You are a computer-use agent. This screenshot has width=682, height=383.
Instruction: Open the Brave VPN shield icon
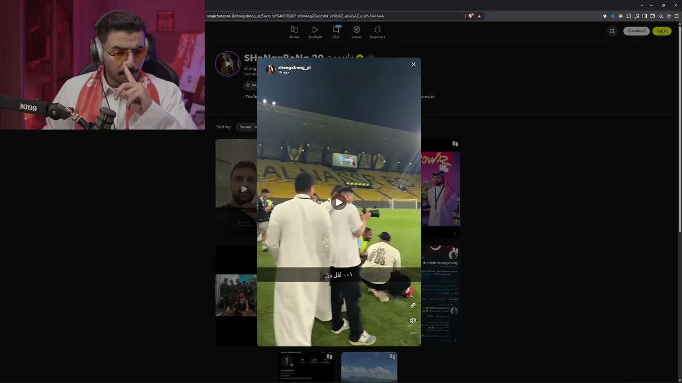[x=669, y=16]
